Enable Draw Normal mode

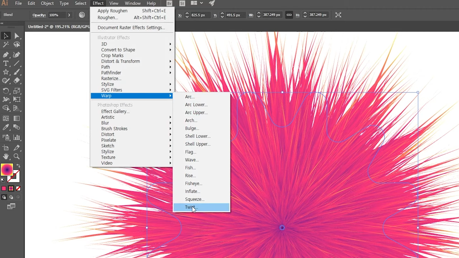click(x=4, y=197)
